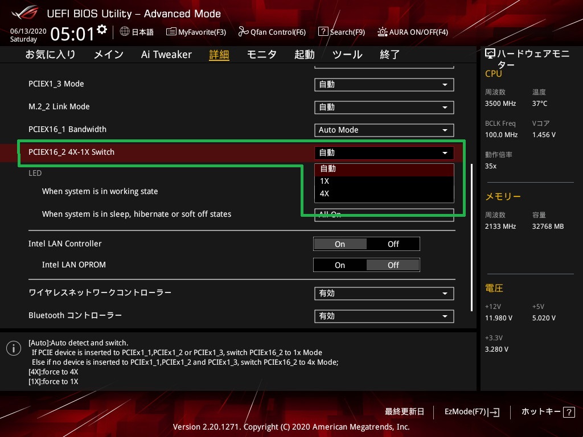Set Intel LAN OPROM to On
Screen dimensions: 583x437
click(340, 265)
